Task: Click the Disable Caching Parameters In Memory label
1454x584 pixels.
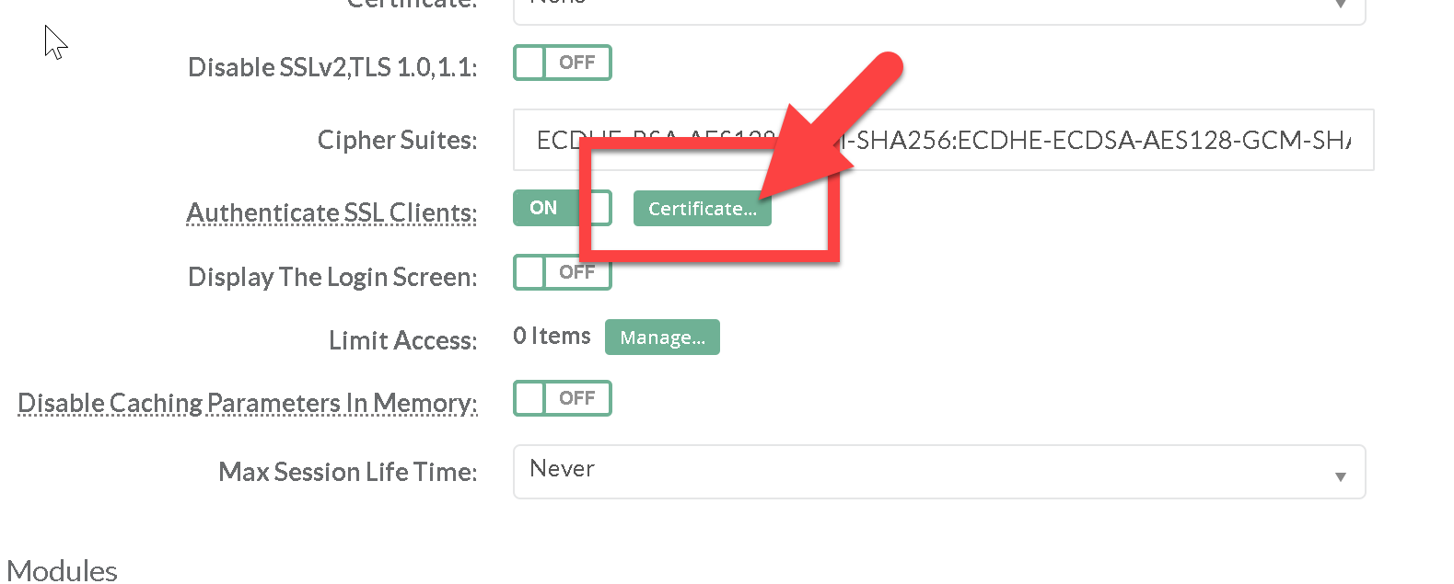Action: [247, 403]
